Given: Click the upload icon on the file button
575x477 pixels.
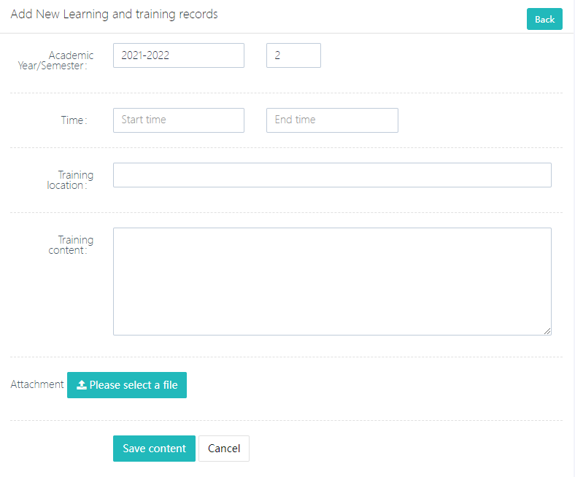Looking at the screenshot, I should [82, 385].
